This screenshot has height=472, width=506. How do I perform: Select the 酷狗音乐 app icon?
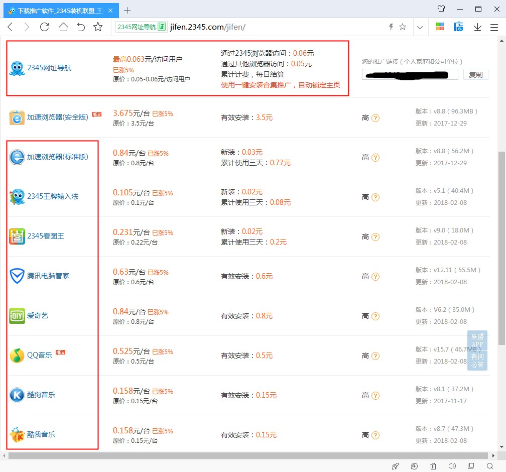point(17,395)
